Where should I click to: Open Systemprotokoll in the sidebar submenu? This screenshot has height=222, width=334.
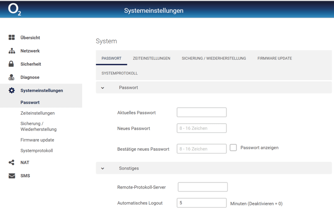(37, 151)
